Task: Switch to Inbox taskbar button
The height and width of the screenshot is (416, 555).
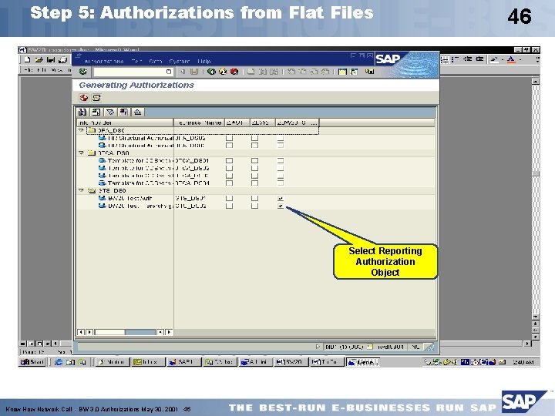Action: 148,362
